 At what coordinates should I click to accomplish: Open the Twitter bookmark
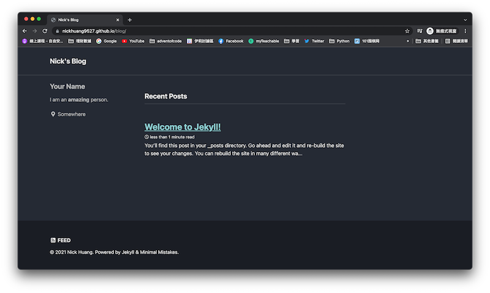click(314, 41)
